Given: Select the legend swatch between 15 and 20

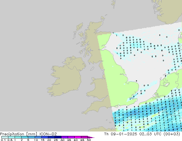Looking at the screenshot, I should 44,137.
